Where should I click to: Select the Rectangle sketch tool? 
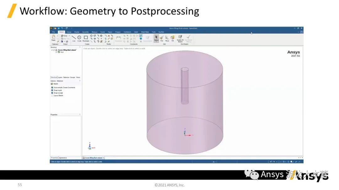click(x=86, y=38)
